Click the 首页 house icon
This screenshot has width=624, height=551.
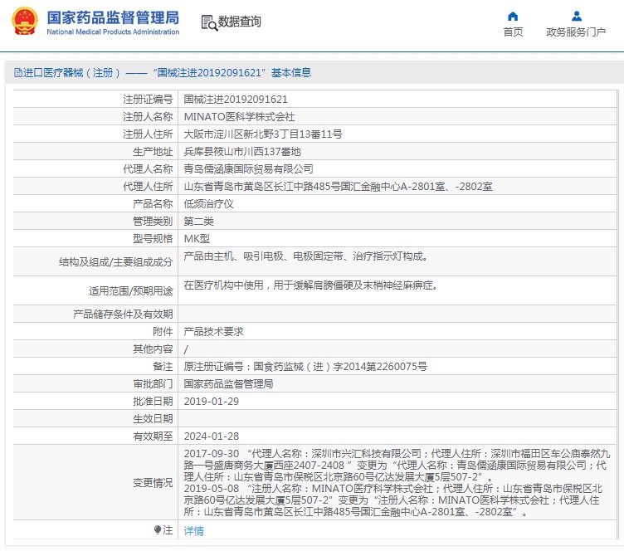coord(513,16)
